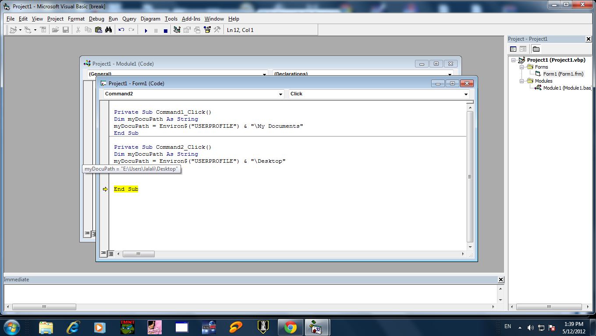Switch to Full Module View toggle button
The image size is (596, 336).
(x=111, y=253)
